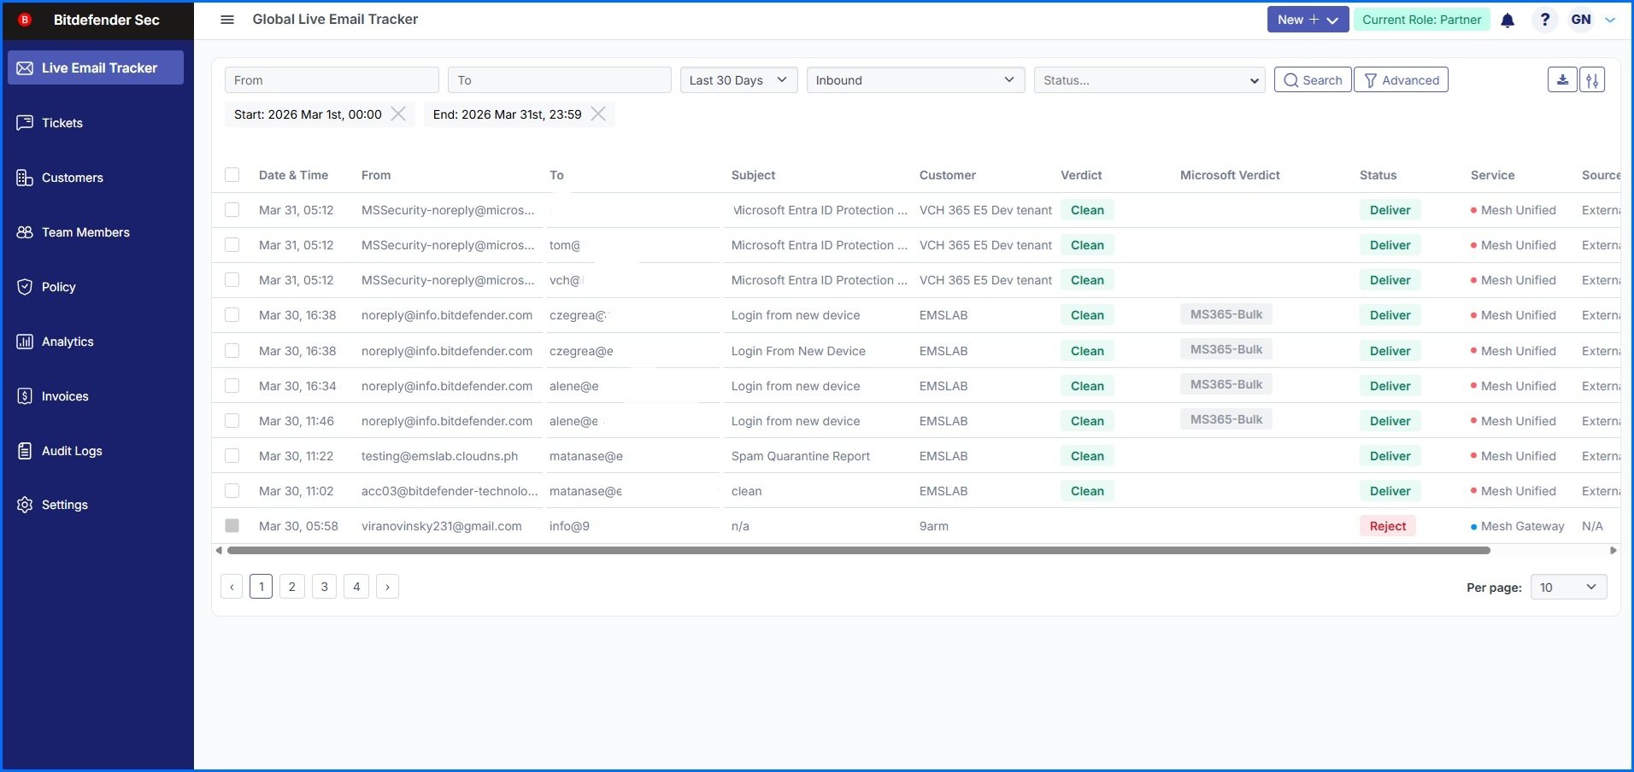Image resolution: width=1634 pixels, height=772 pixels.
Task: Open the Last 30 Days dropdown
Action: pyautogui.click(x=738, y=79)
